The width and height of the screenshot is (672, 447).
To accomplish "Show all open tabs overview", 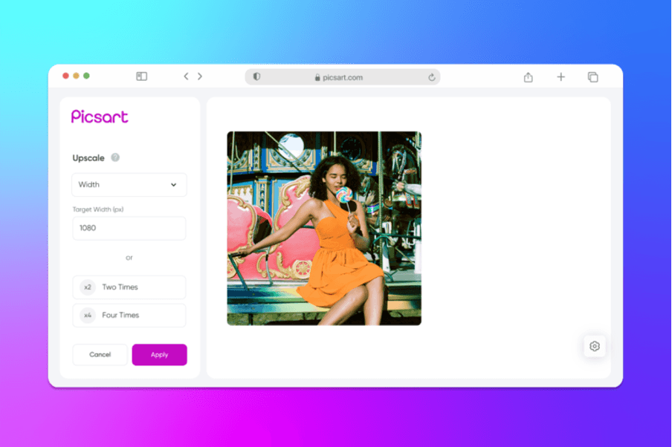I will (592, 76).
